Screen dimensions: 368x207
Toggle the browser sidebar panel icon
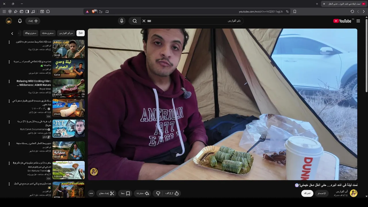click(27, 11)
